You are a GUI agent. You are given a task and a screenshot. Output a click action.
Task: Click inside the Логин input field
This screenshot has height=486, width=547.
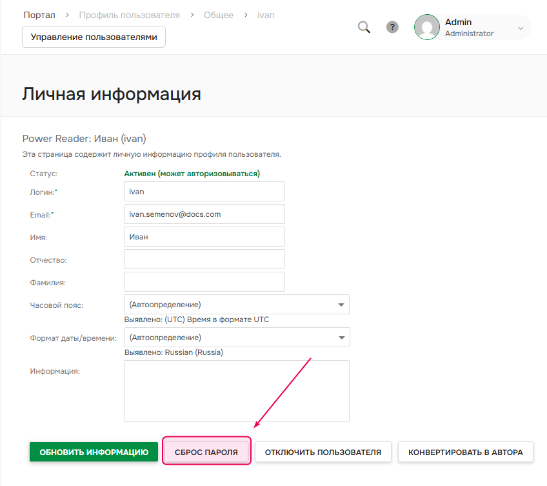[204, 191]
